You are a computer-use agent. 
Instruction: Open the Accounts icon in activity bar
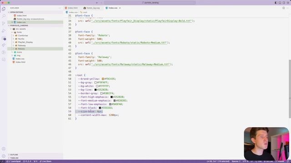tap(4, 149)
